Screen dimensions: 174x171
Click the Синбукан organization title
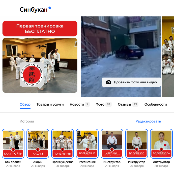point(34,10)
